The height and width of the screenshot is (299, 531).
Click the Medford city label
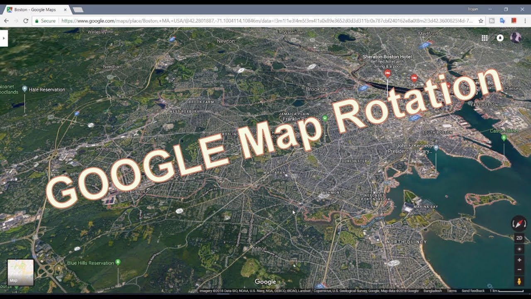[x=428, y=34]
